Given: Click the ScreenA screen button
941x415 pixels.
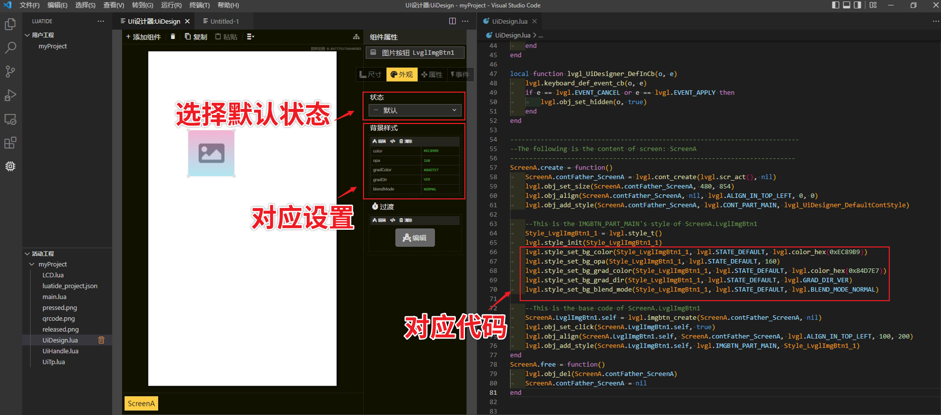Looking at the screenshot, I should [141, 403].
